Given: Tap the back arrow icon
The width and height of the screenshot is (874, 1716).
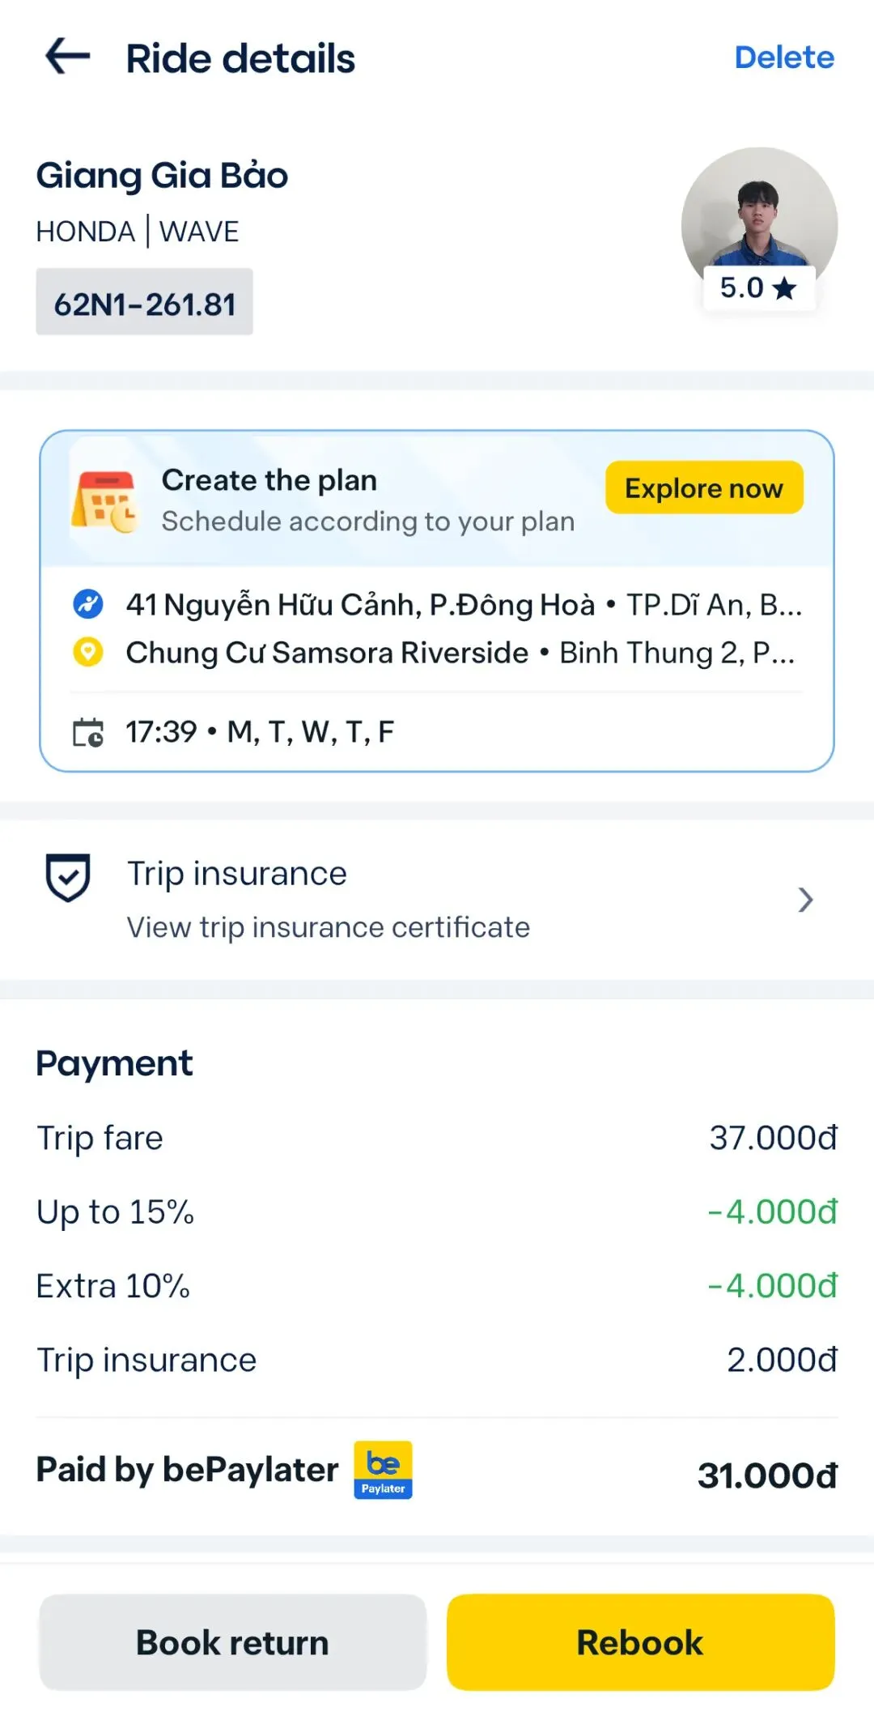Looking at the screenshot, I should (68, 57).
